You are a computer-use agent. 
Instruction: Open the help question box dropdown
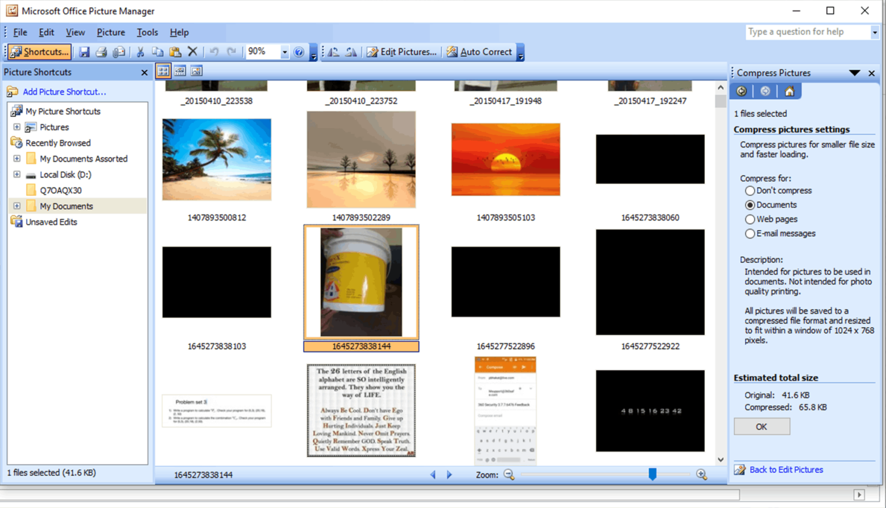point(874,32)
